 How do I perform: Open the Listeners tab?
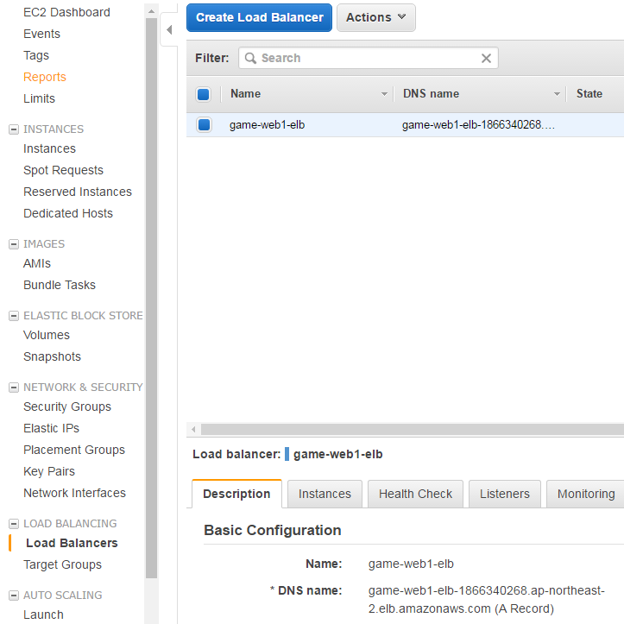[505, 494]
